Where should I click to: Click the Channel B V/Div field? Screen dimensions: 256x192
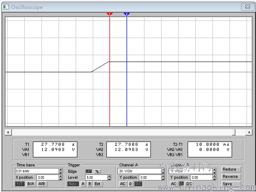click(191, 171)
